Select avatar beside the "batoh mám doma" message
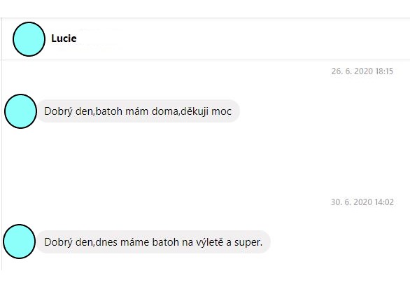 [21, 111]
